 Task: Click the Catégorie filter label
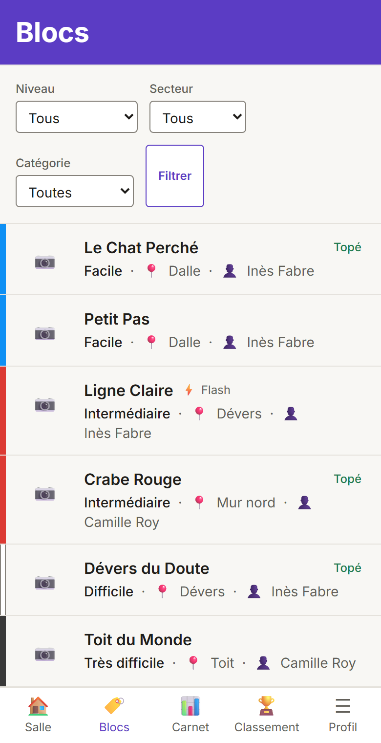pos(43,163)
